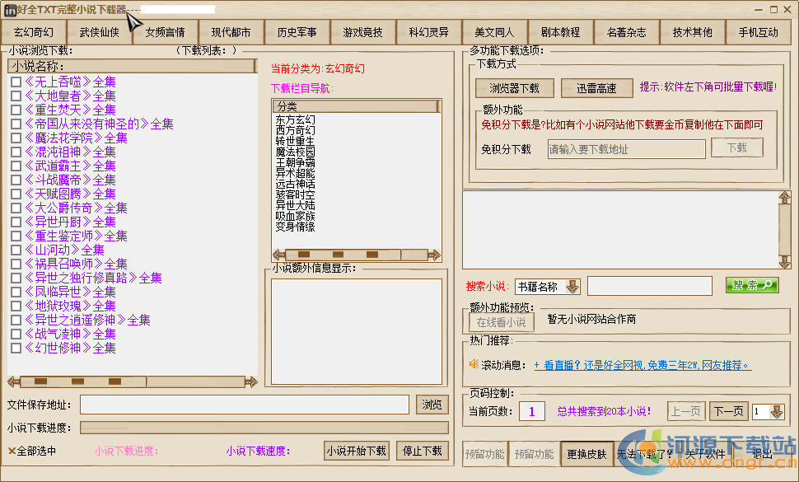This screenshot has width=799, height=482.
Task: Switch to the 武侠仙侠 category tab
Action: 99,32
